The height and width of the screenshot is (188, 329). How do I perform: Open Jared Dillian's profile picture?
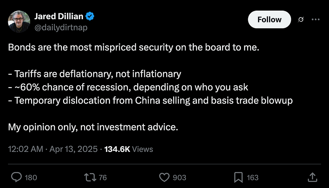[x=19, y=22]
